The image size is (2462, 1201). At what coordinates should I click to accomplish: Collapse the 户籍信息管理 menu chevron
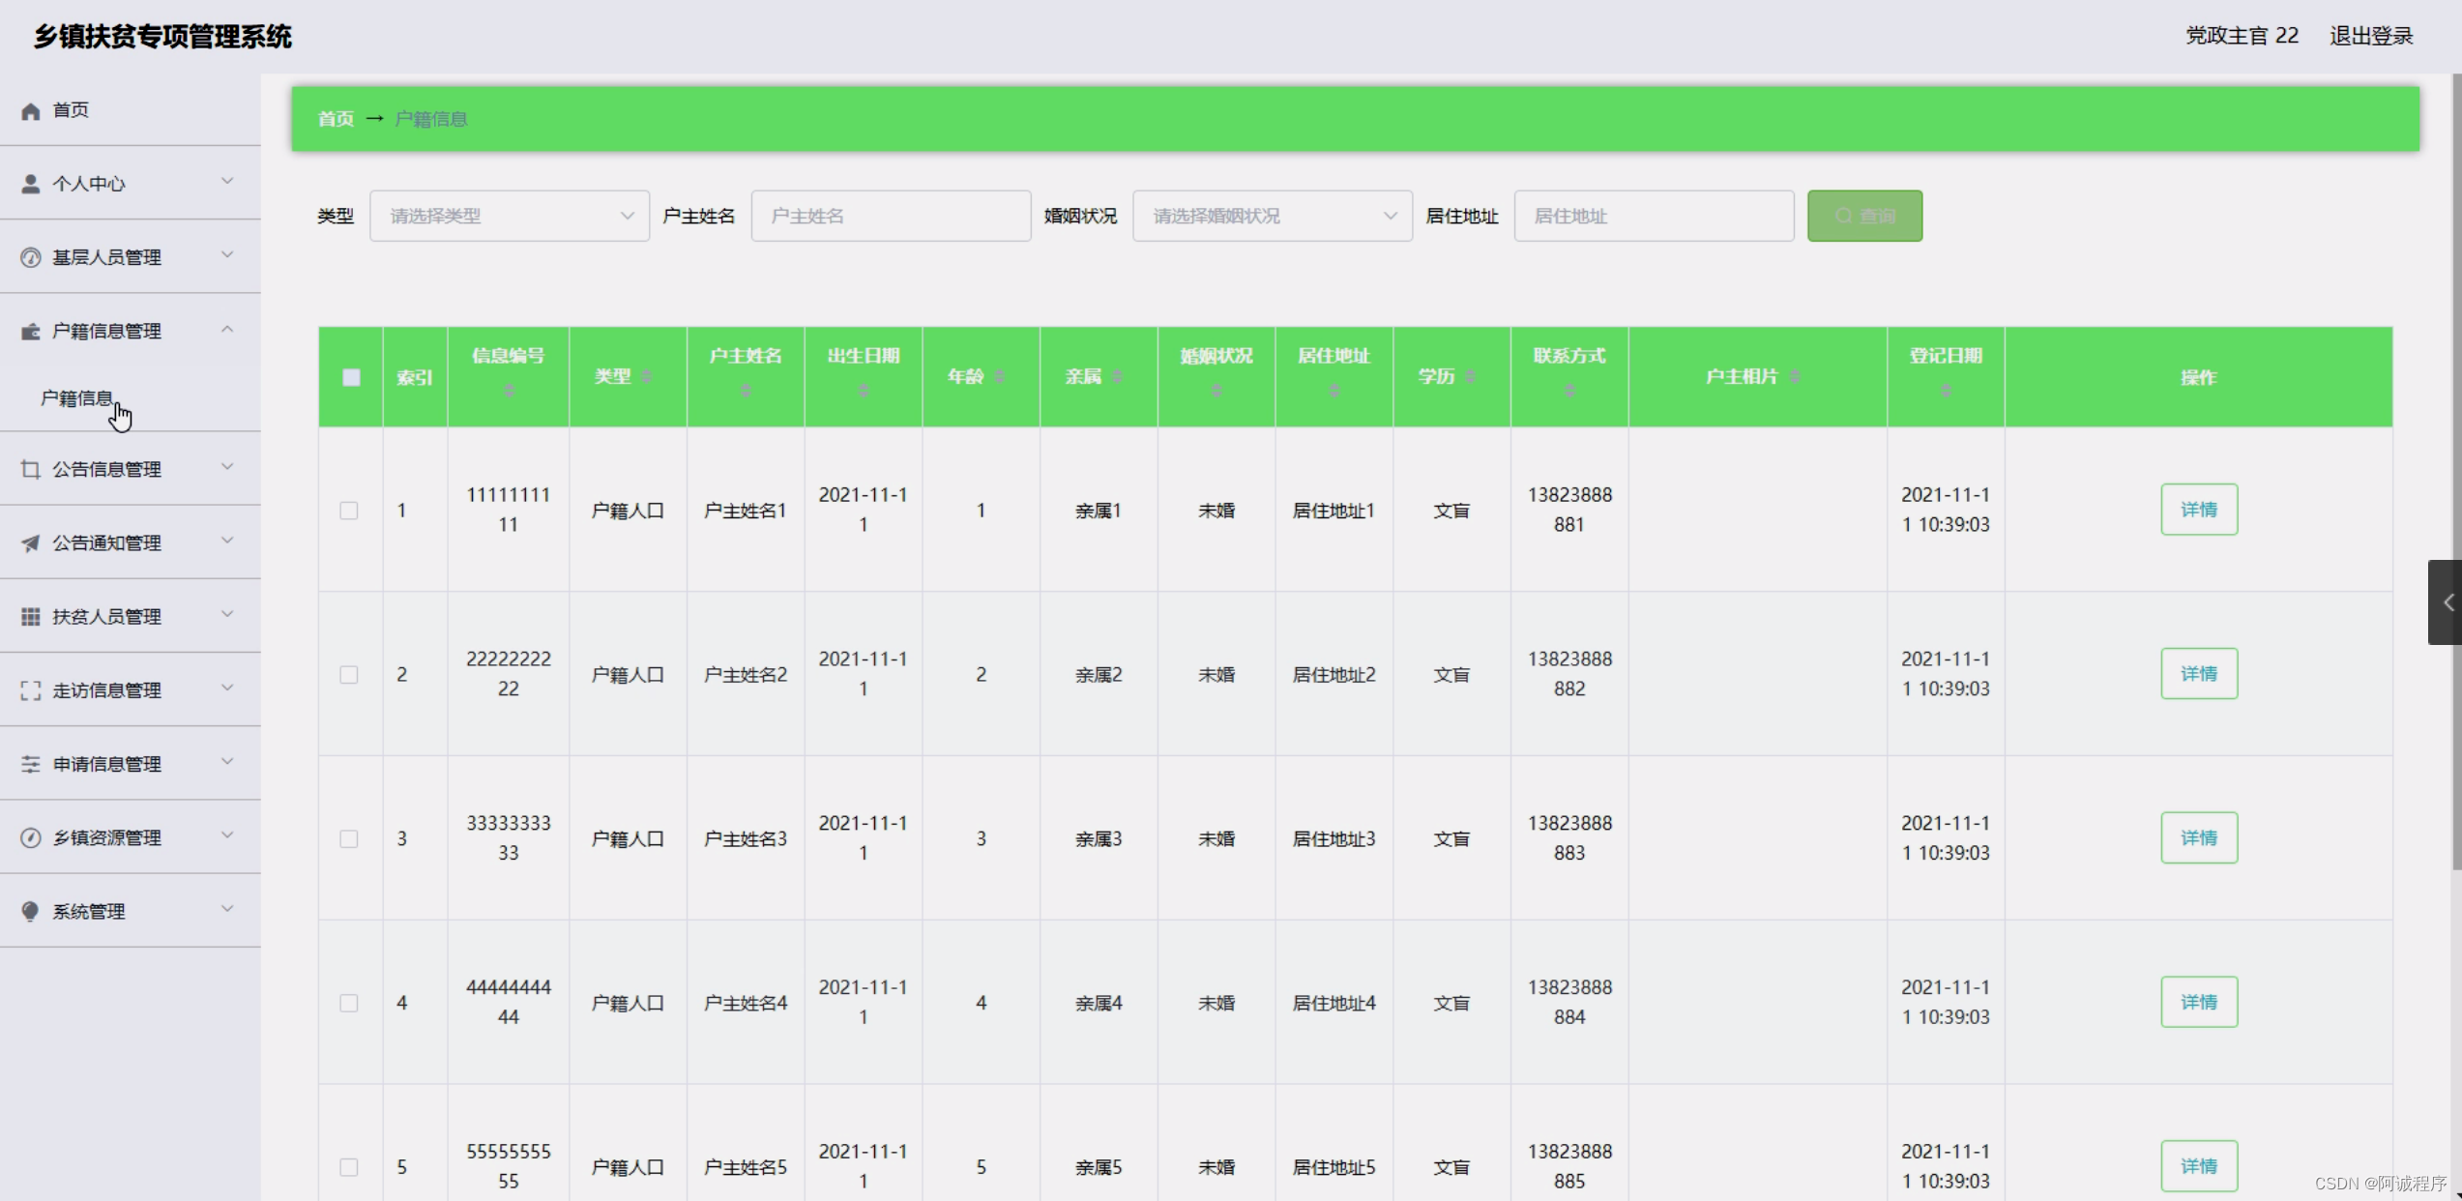point(227,330)
